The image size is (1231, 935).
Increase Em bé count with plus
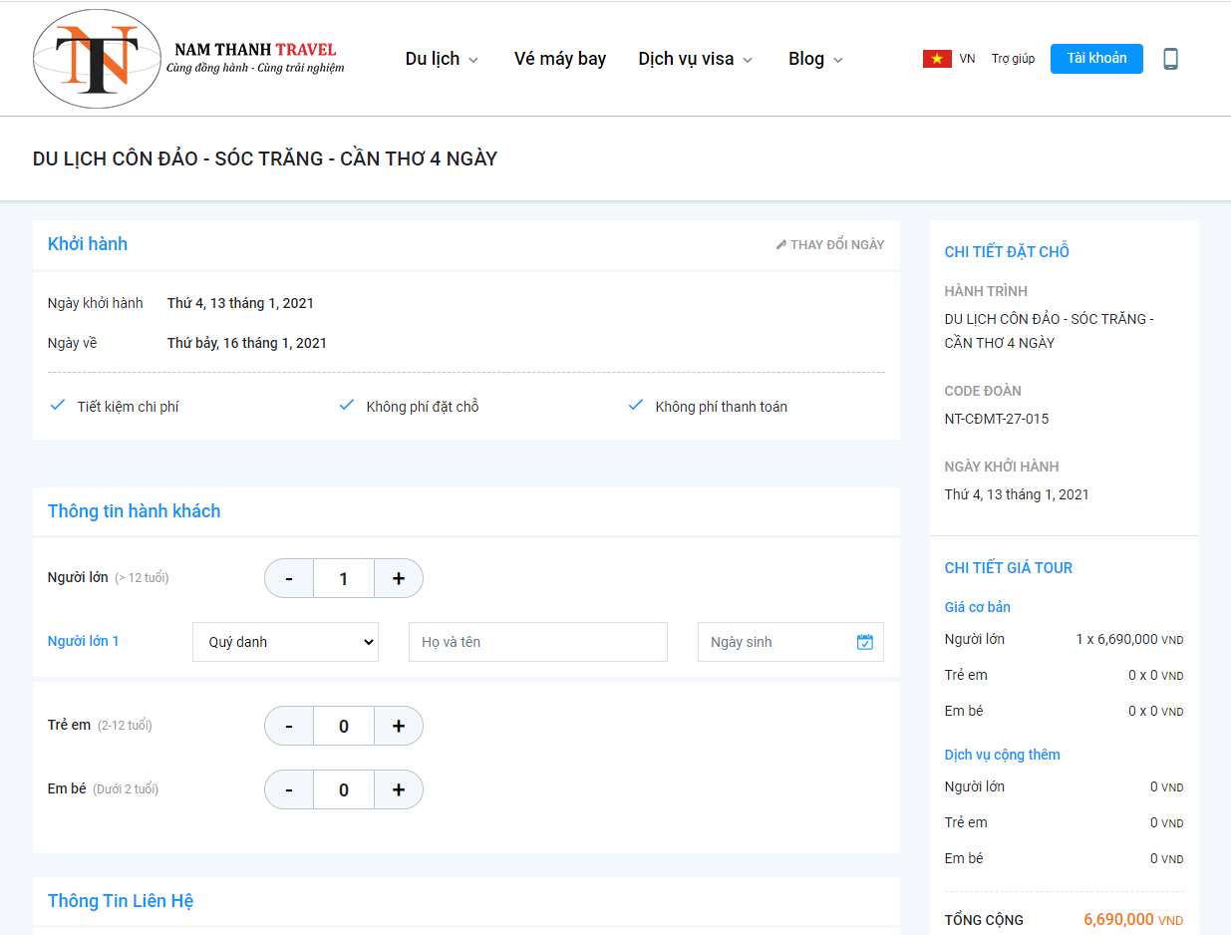click(x=399, y=789)
